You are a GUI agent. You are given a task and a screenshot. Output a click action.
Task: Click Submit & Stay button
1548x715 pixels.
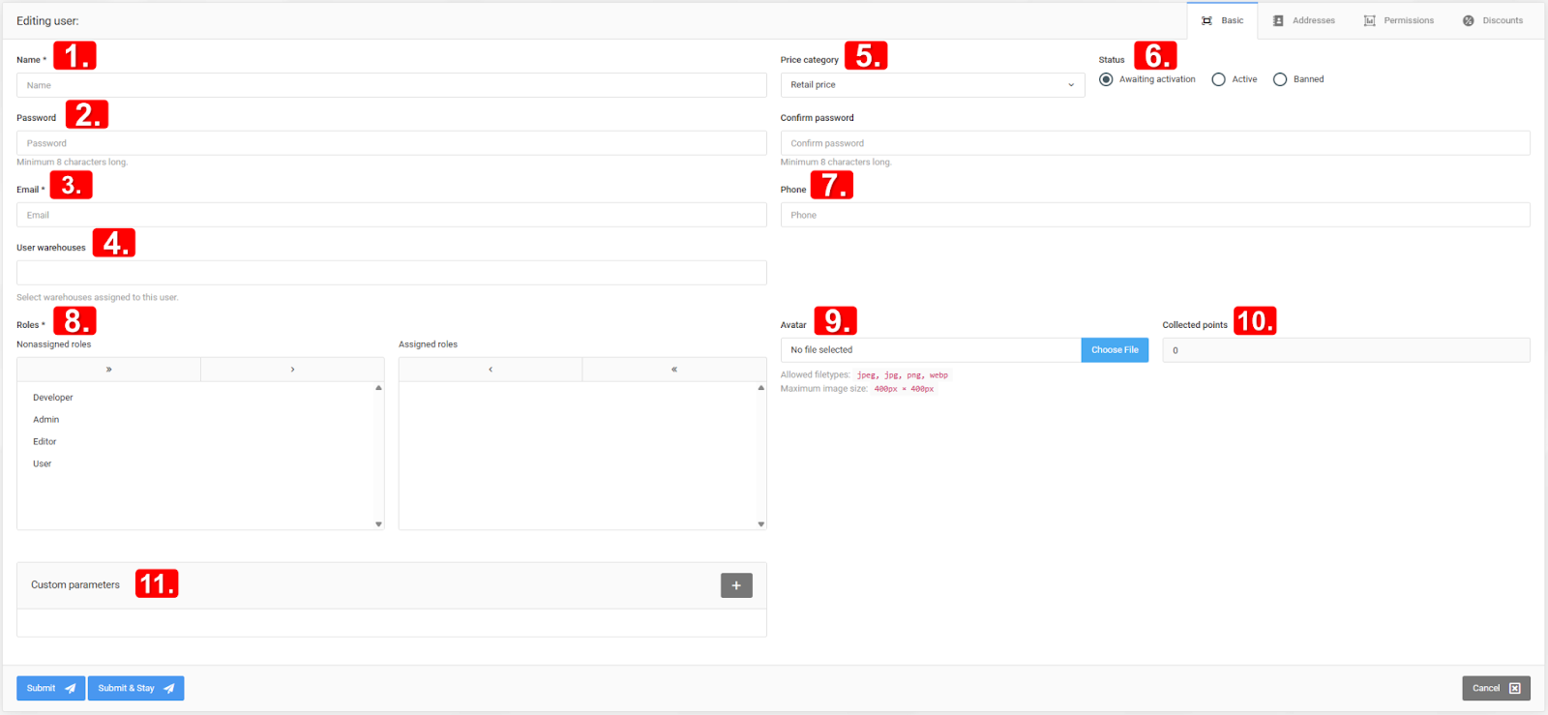[136, 689]
